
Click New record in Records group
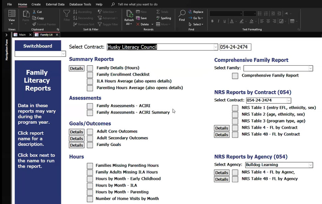[141, 12]
